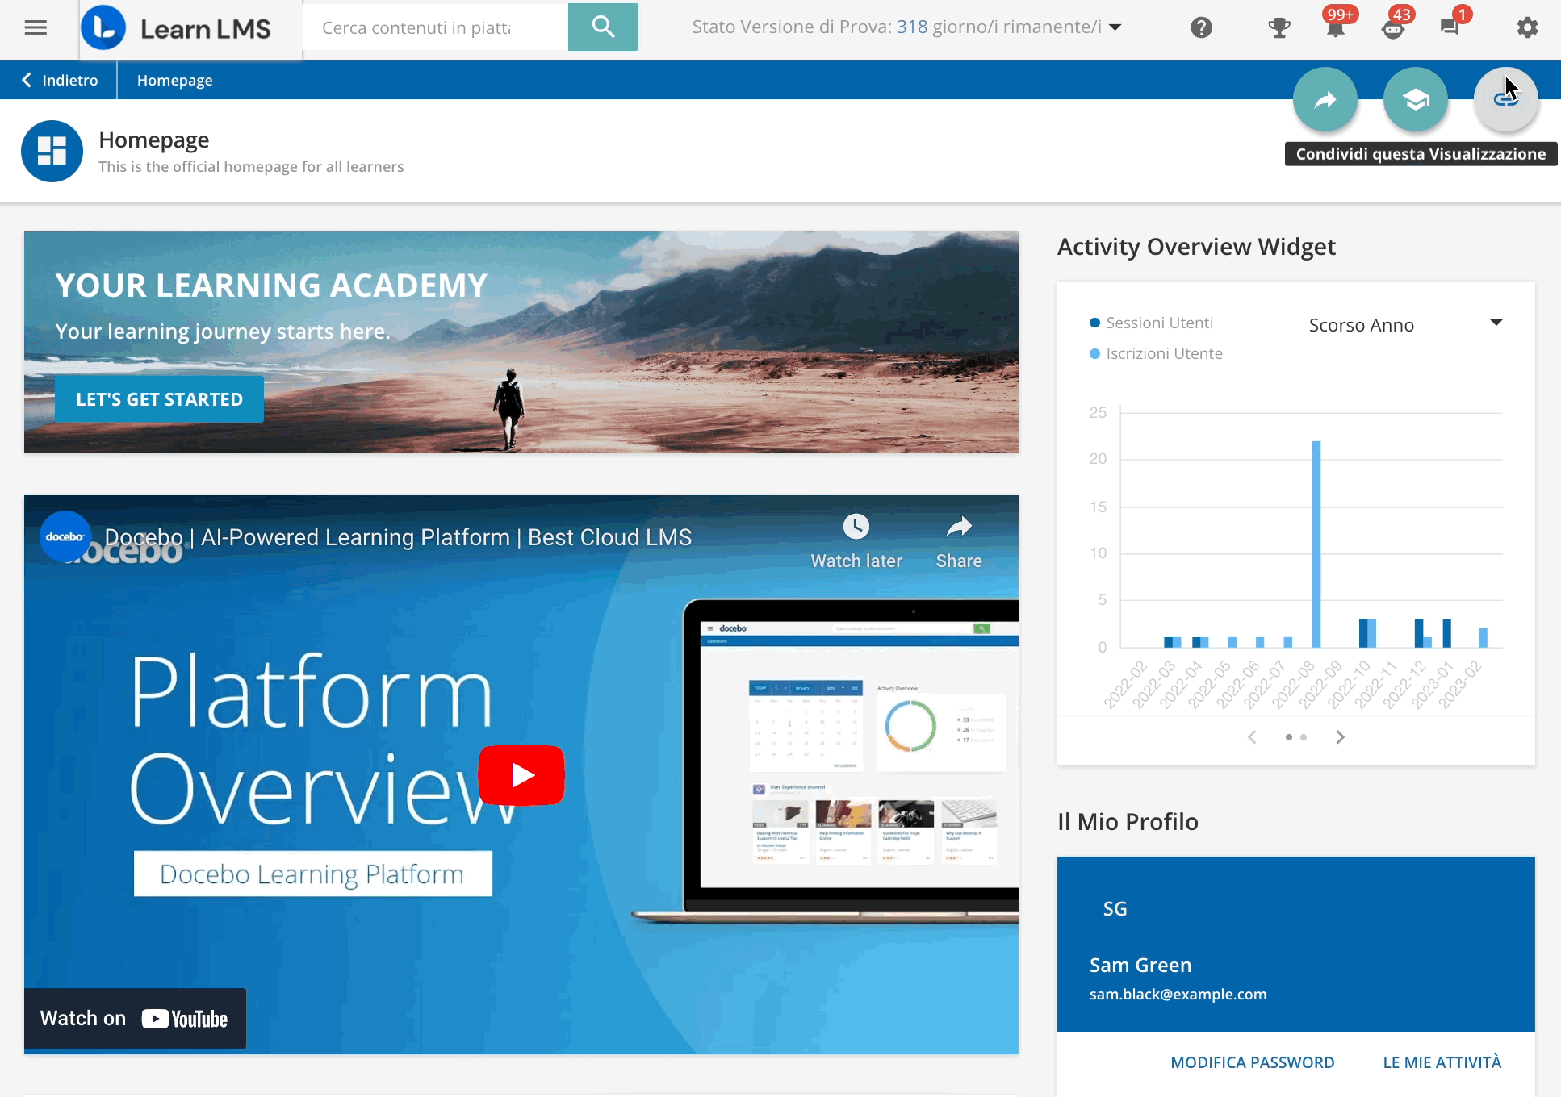Open the hamburger navigation menu
The width and height of the screenshot is (1561, 1097).
(36, 27)
